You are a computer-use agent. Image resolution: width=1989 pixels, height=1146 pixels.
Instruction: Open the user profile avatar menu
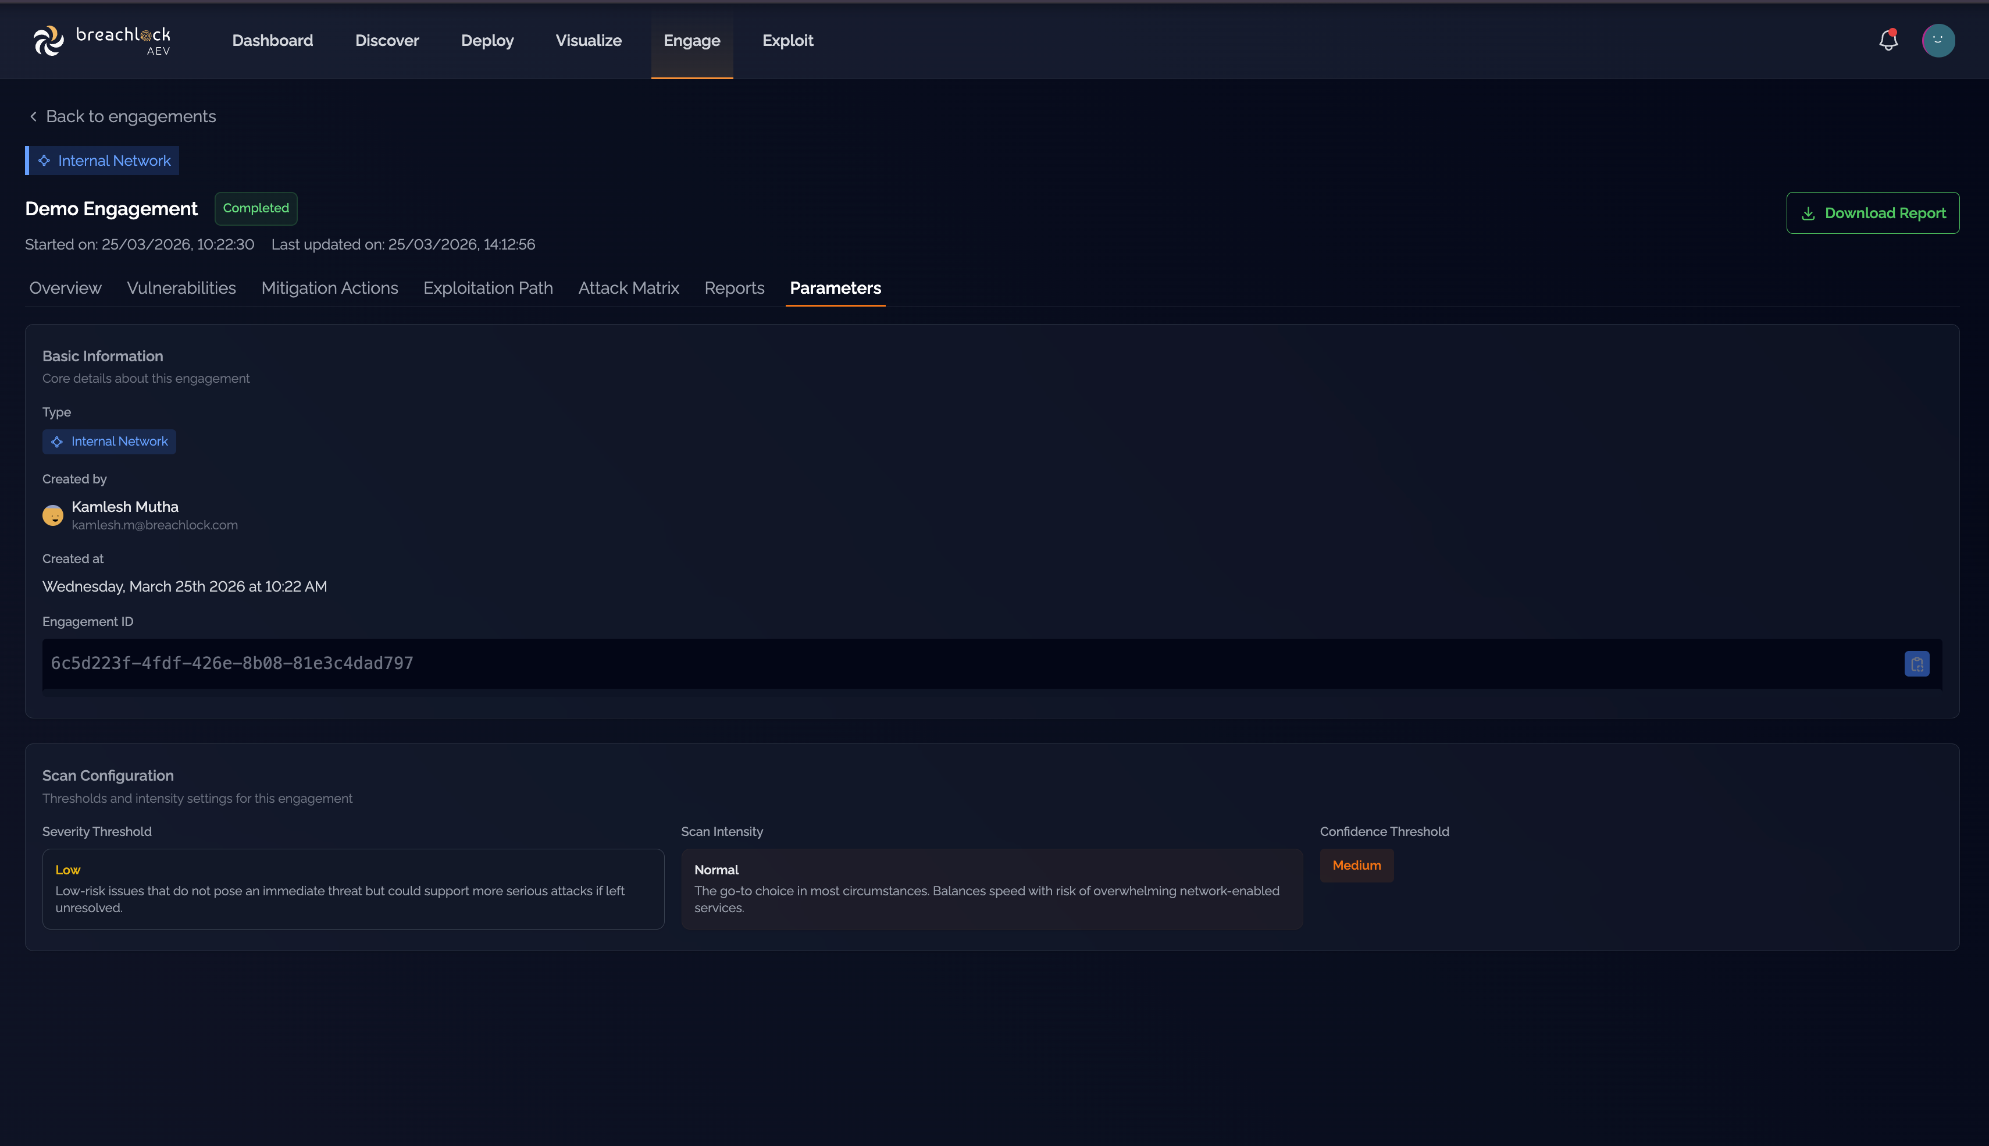click(1938, 40)
